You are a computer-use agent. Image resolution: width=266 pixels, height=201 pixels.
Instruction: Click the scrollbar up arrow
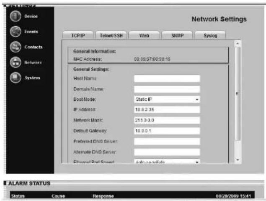238,43
